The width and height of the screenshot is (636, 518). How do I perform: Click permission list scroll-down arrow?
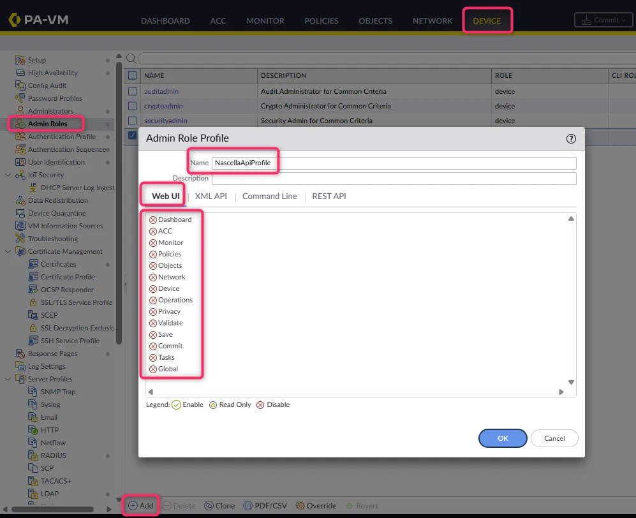[x=571, y=383]
